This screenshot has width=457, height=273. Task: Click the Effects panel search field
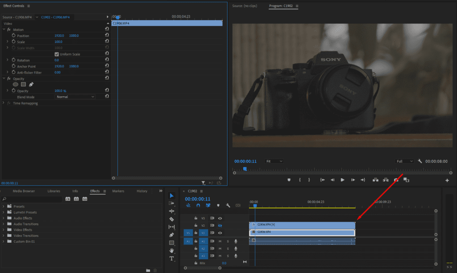(32, 199)
